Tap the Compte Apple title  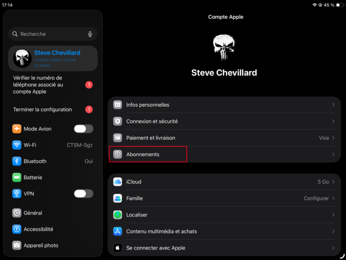226,17
